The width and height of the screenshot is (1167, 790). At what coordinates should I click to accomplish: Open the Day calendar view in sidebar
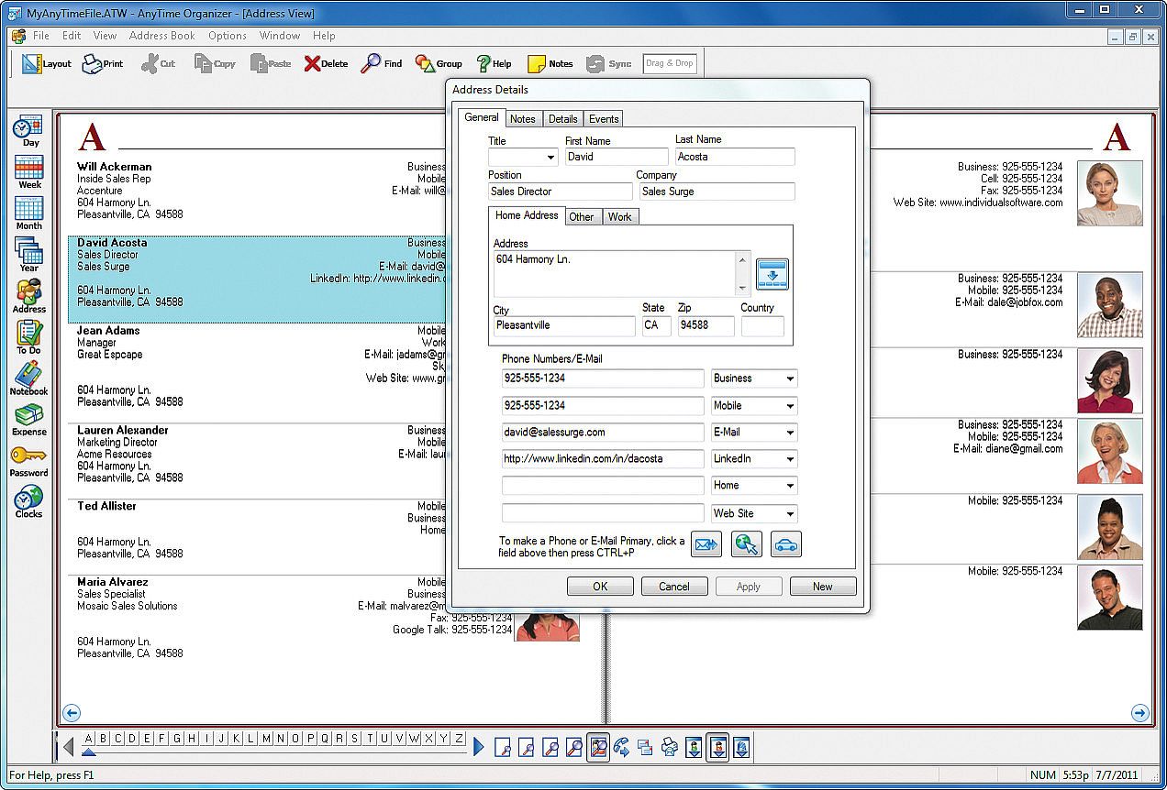pyautogui.click(x=28, y=129)
